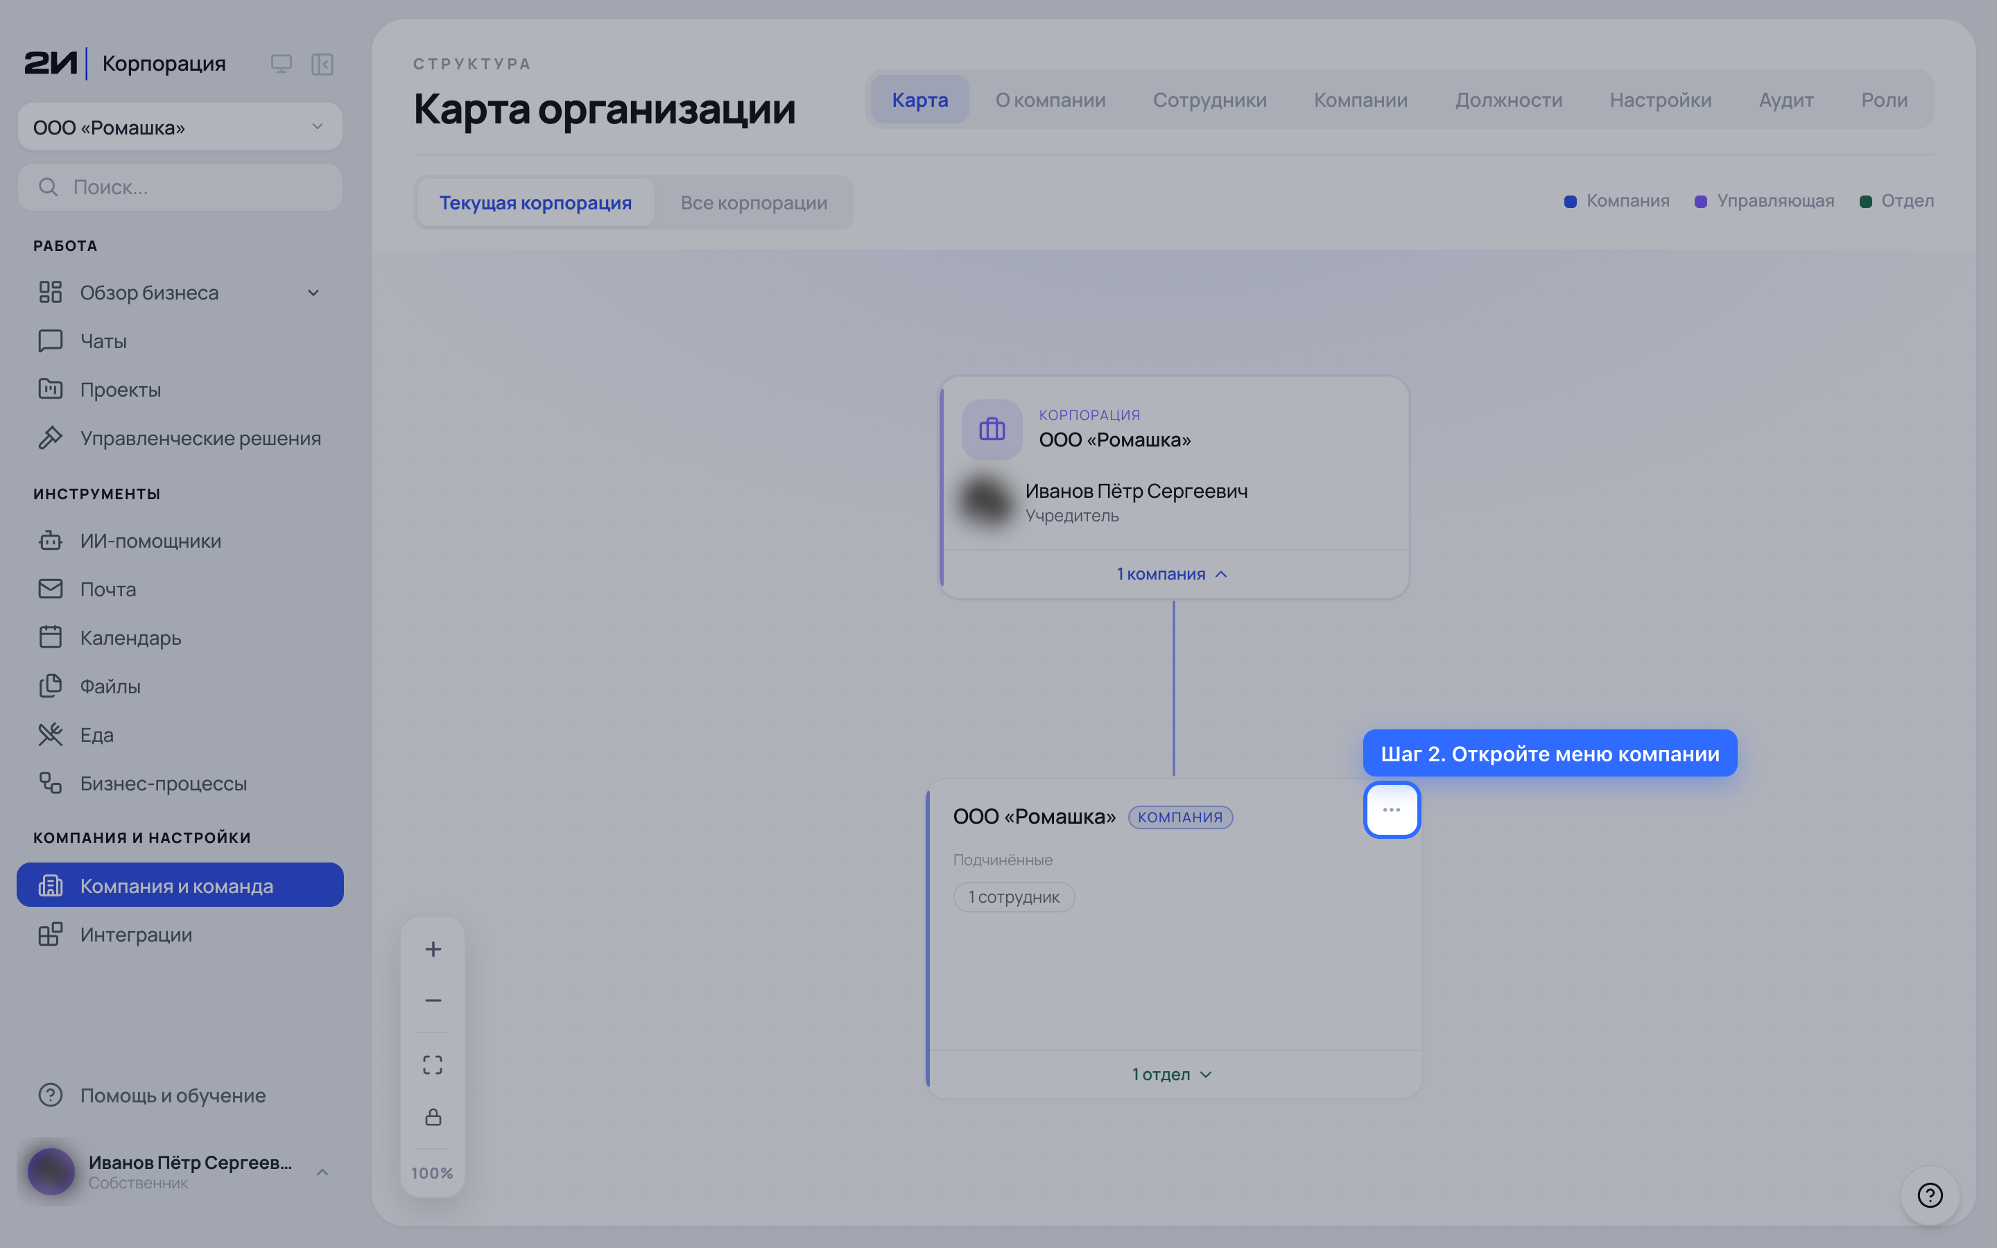
Task: Open the Настройки tab
Action: point(1660,100)
